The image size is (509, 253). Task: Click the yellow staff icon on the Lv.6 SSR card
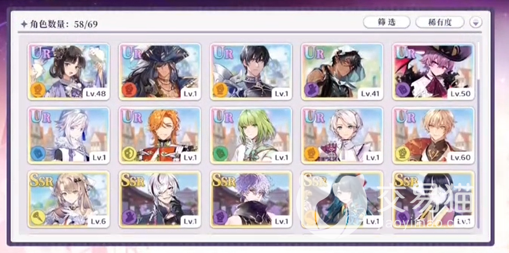38,217
